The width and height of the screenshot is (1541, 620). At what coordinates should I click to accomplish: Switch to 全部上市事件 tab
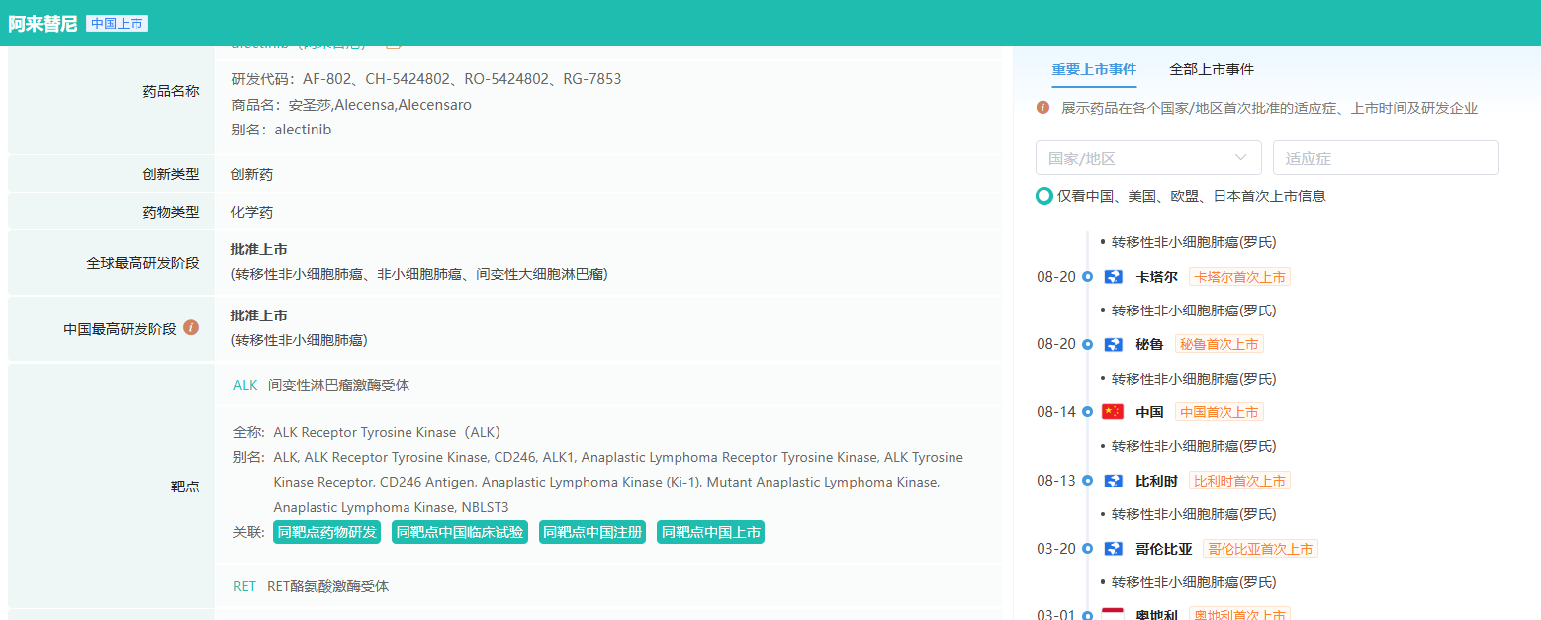(x=1212, y=69)
